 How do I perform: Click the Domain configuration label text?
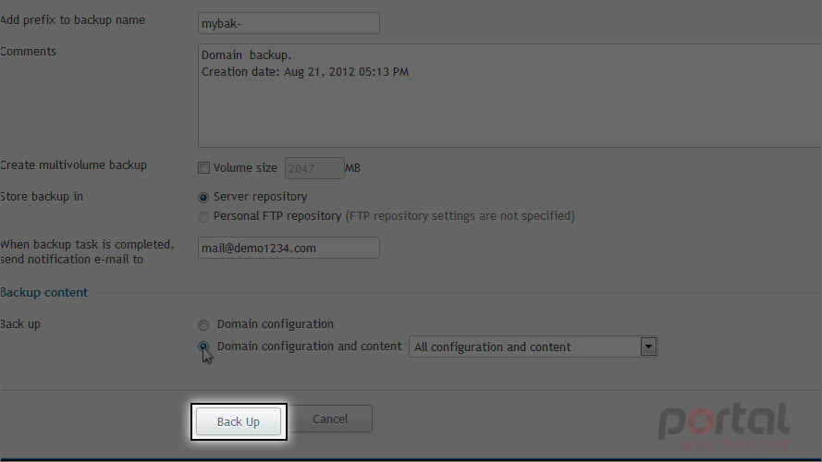[276, 324]
